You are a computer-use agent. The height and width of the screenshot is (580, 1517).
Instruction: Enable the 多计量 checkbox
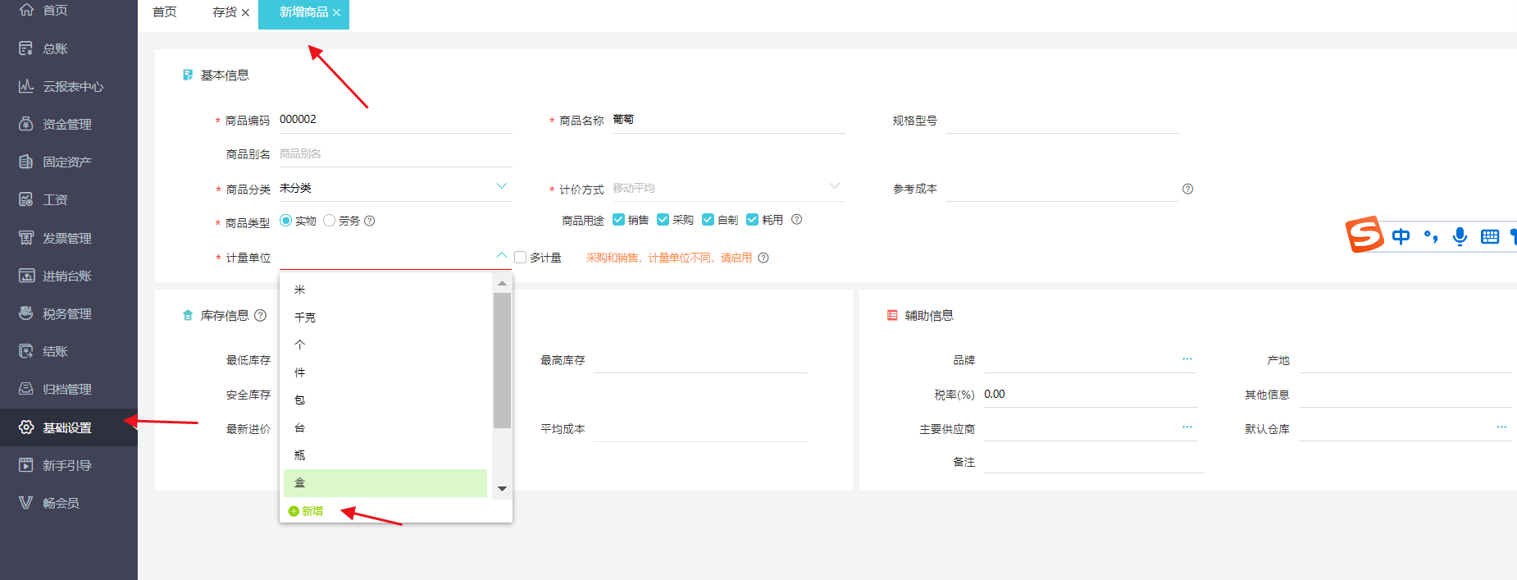tap(520, 258)
